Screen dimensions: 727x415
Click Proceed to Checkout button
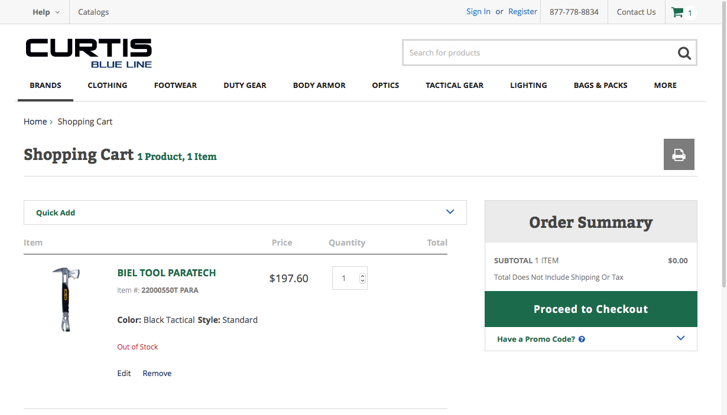[590, 309]
